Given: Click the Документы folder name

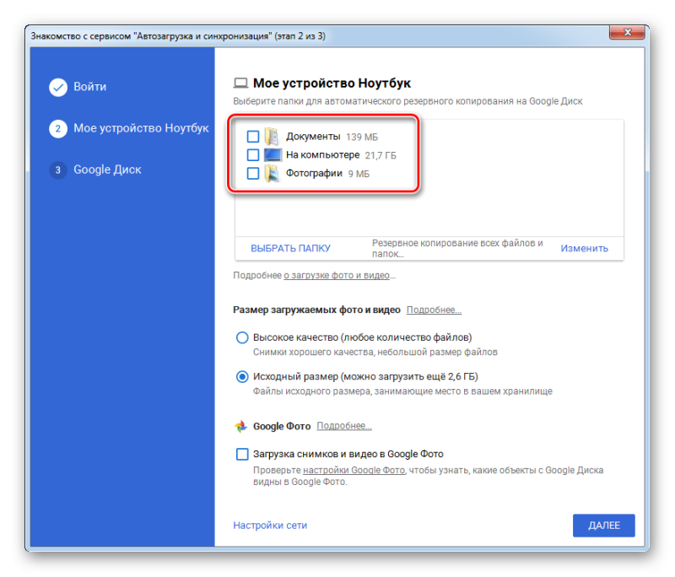Looking at the screenshot, I should [x=313, y=137].
